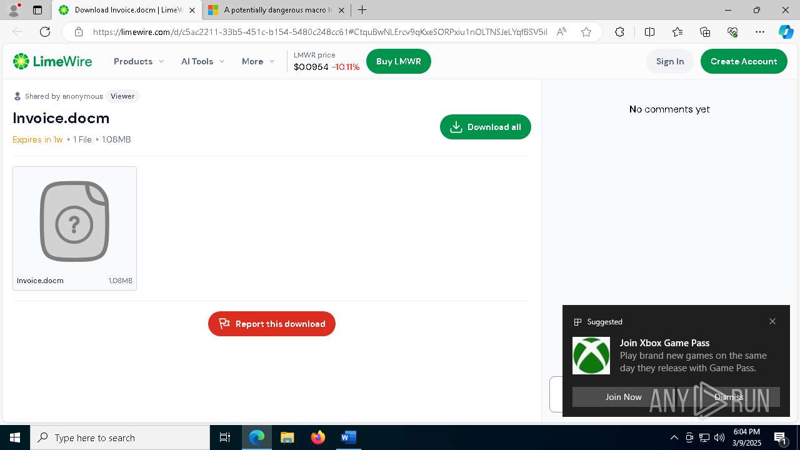Image resolution: width=800 pixels, height=450 pixels.
Task: Enable split screen view
Action: pyautogui.click(x=649, y=32)
